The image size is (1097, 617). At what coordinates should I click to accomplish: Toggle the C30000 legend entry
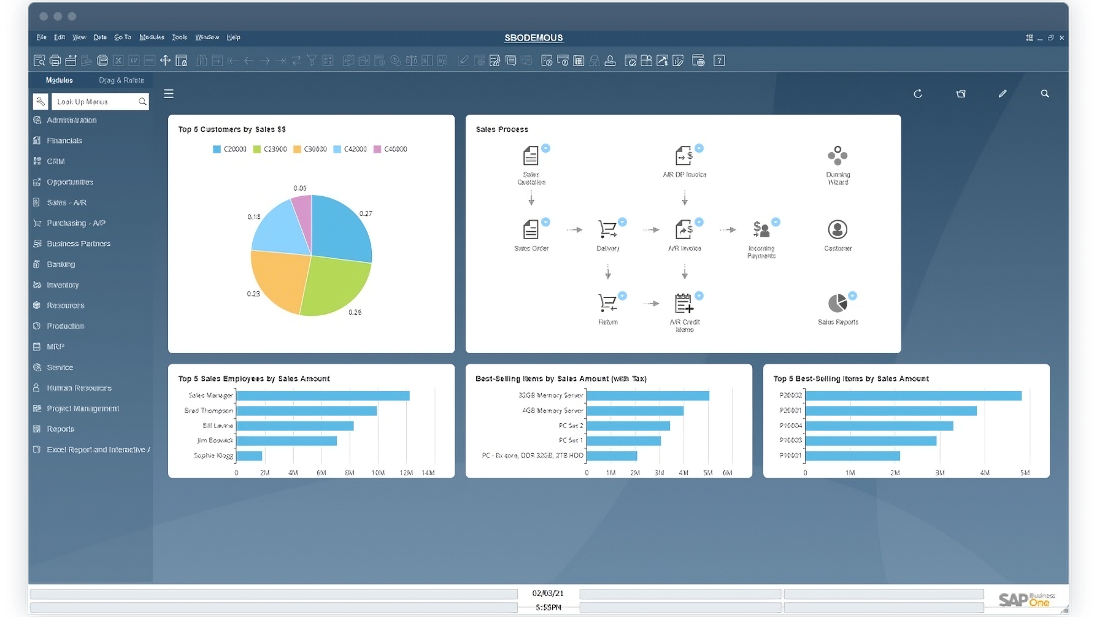coord(310,149)
